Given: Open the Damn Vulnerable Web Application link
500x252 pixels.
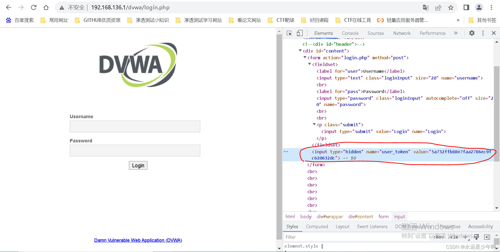Looking at the screenshot, I should click(138, 240).
